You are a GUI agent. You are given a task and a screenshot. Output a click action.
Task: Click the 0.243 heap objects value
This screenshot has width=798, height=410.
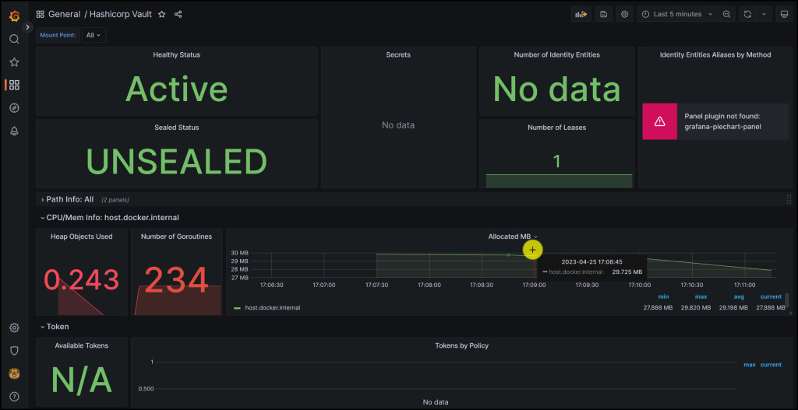(81, 280)
